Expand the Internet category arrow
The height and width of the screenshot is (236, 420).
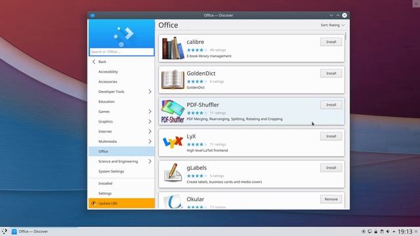(150, 131)
